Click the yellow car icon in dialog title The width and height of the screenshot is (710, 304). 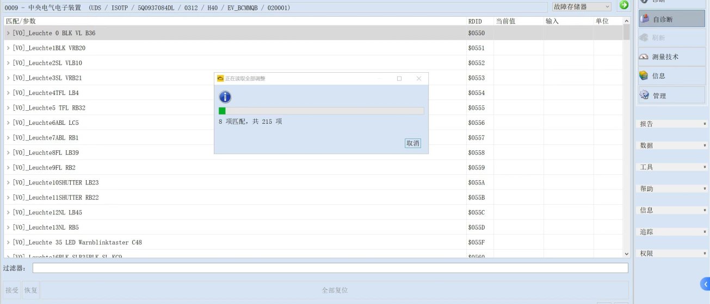point(220,79)
